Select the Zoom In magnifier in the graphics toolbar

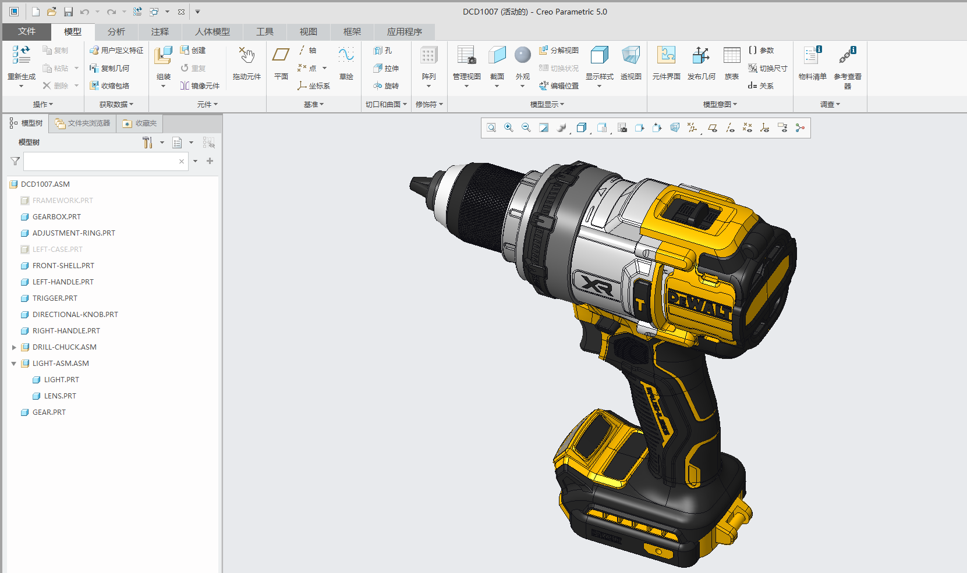pos(508,127)
